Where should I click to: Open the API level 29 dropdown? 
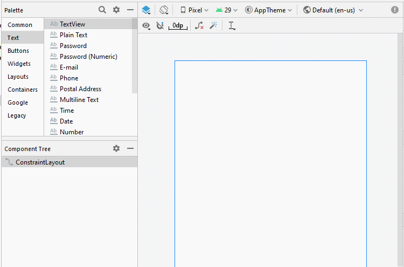click(x=227, y=10)
